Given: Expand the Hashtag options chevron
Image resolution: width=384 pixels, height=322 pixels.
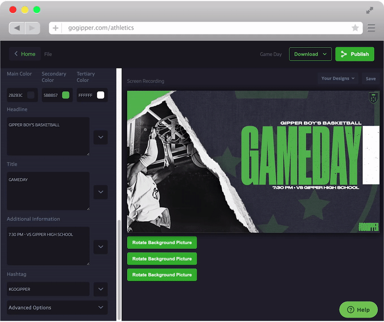Looking at the screenshot, I should [x=101, y=289].
